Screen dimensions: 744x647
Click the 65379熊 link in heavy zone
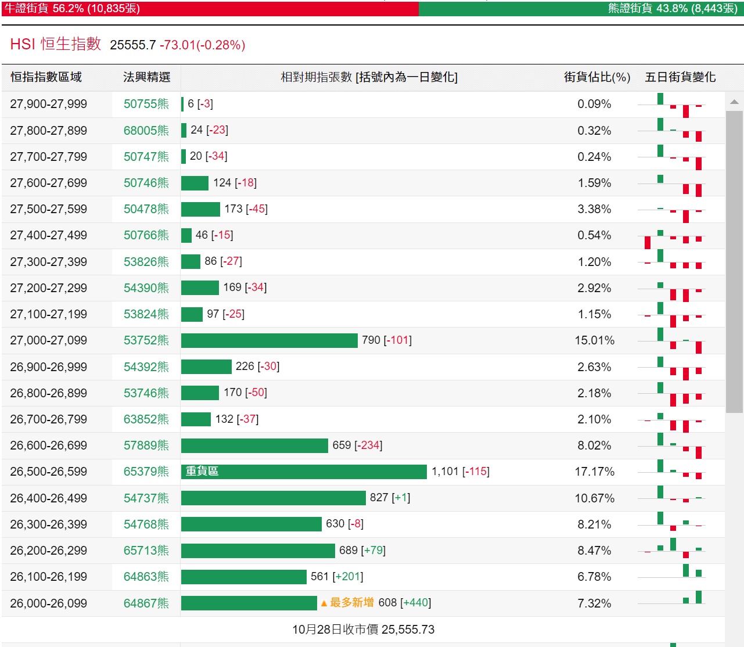coord(146,472)
